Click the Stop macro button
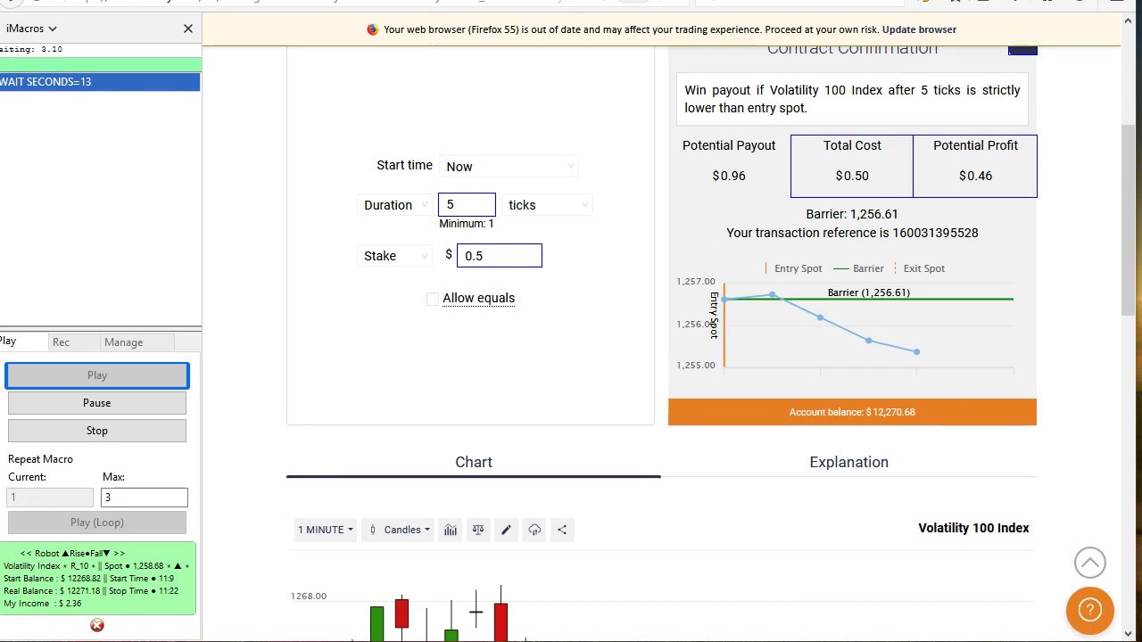 click(x=97, y=431)
